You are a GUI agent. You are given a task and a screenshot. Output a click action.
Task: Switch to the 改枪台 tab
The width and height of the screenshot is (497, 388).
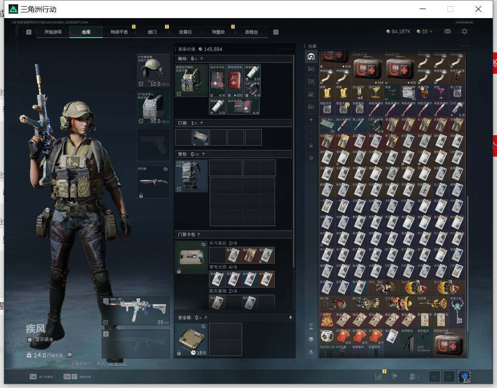click(251, 32)
